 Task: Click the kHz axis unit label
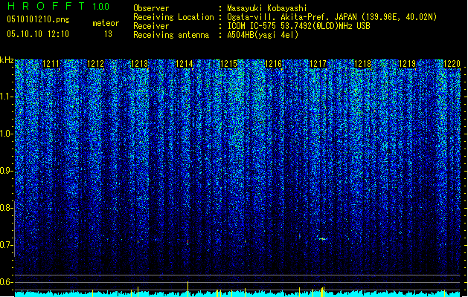pyautogui.click(x=7, y=60)
